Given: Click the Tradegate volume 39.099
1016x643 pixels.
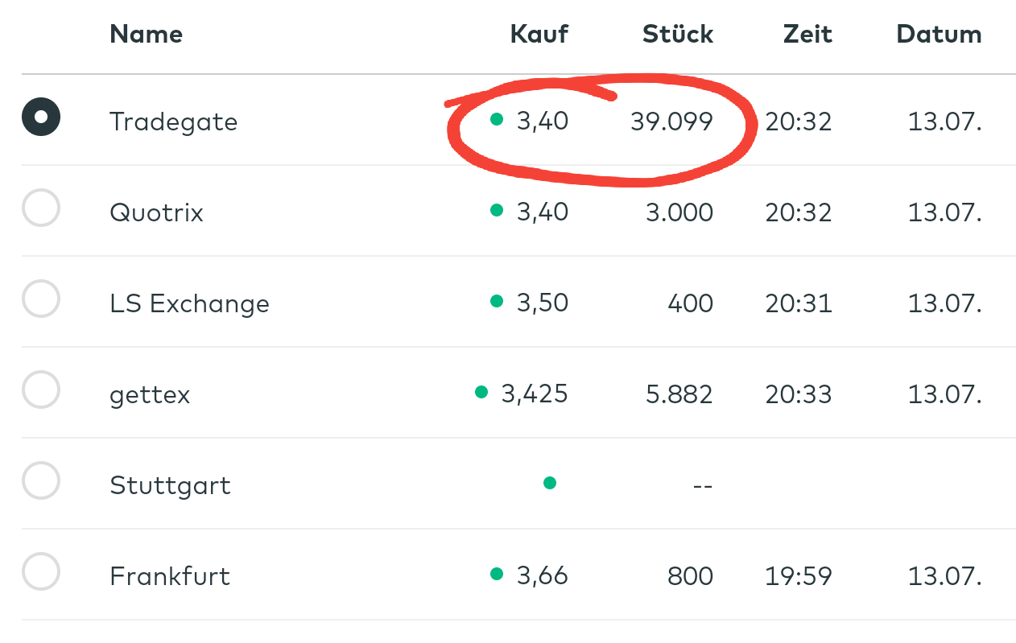Looking at the screenshot, I should [x=671, y=122].
